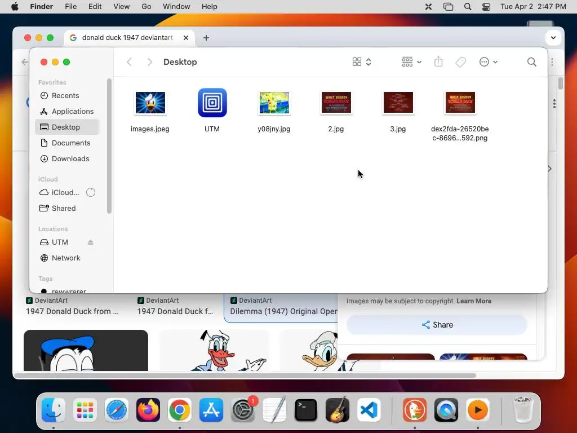Image resolution: width=577 pixels, height=433 pixels.
Task: Select UTM volume under Locations
Action: coord(59,242)
